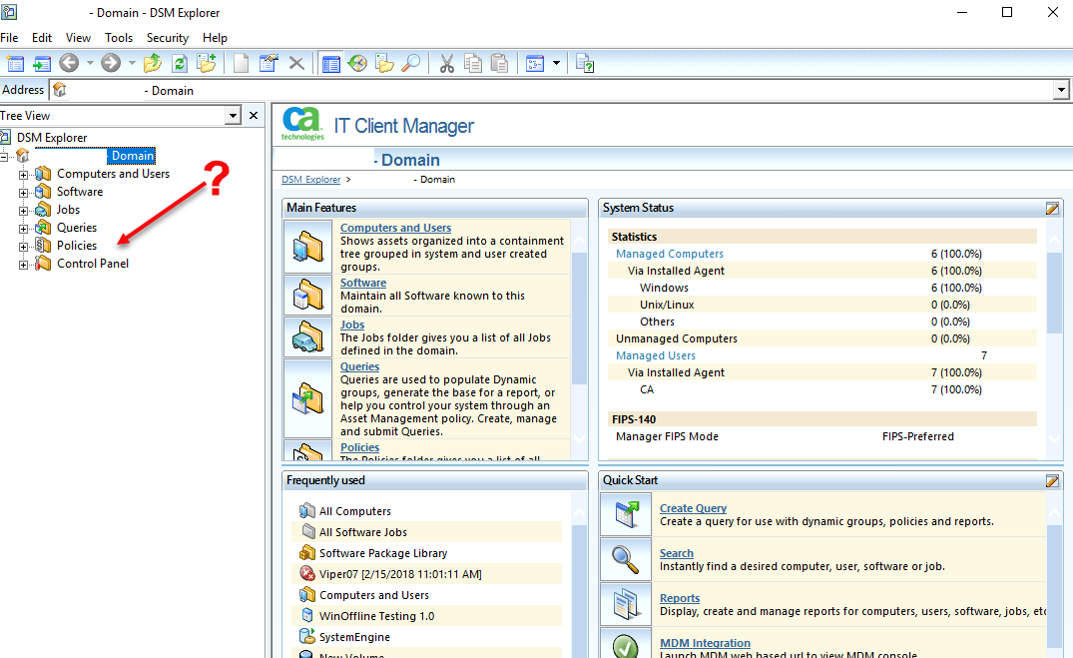Click the magnifier Search toolbar icon

click(410, 63)
